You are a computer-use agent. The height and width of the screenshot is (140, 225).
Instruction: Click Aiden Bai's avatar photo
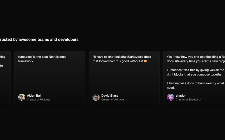(22, 97)
